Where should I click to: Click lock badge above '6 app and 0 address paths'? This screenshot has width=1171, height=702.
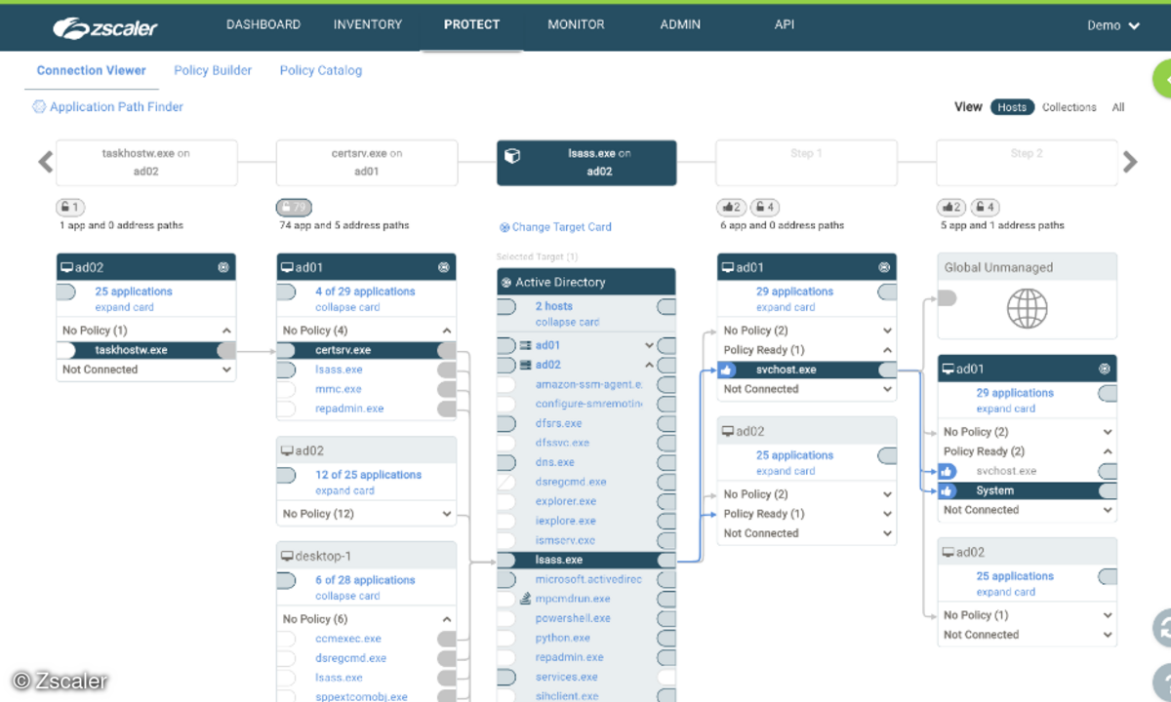[764, 207]
